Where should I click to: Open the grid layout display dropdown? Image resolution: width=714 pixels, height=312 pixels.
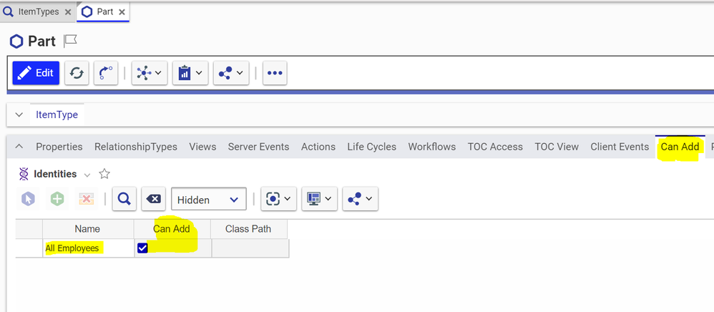[318, 200]
